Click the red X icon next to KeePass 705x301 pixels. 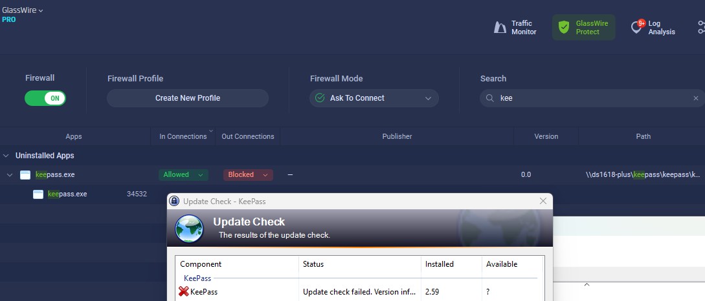(x=184, y=291)
